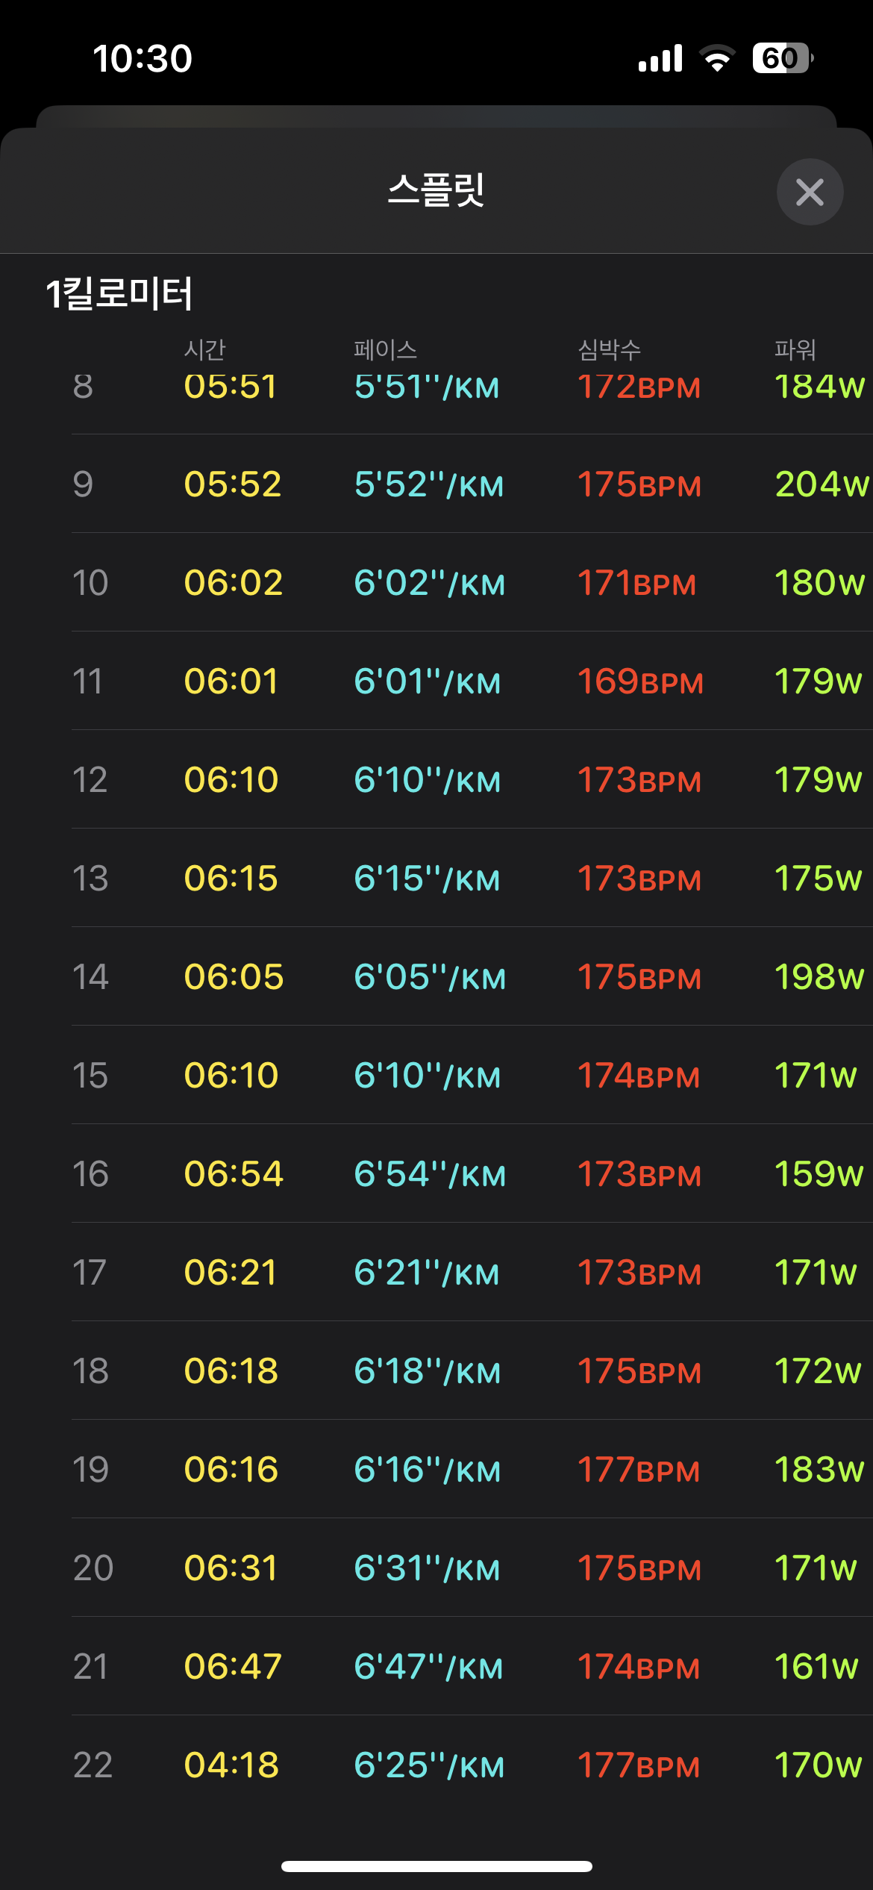Tap the battery level indicator
873x1890 pixels.
coord(781,58)
